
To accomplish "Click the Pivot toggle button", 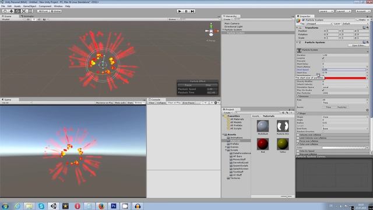I will [x=43, y=11].
